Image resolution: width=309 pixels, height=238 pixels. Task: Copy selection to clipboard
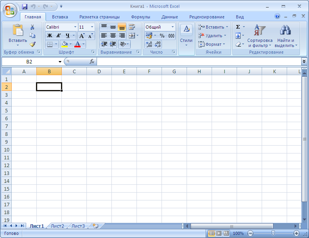(x=32, y=36)
